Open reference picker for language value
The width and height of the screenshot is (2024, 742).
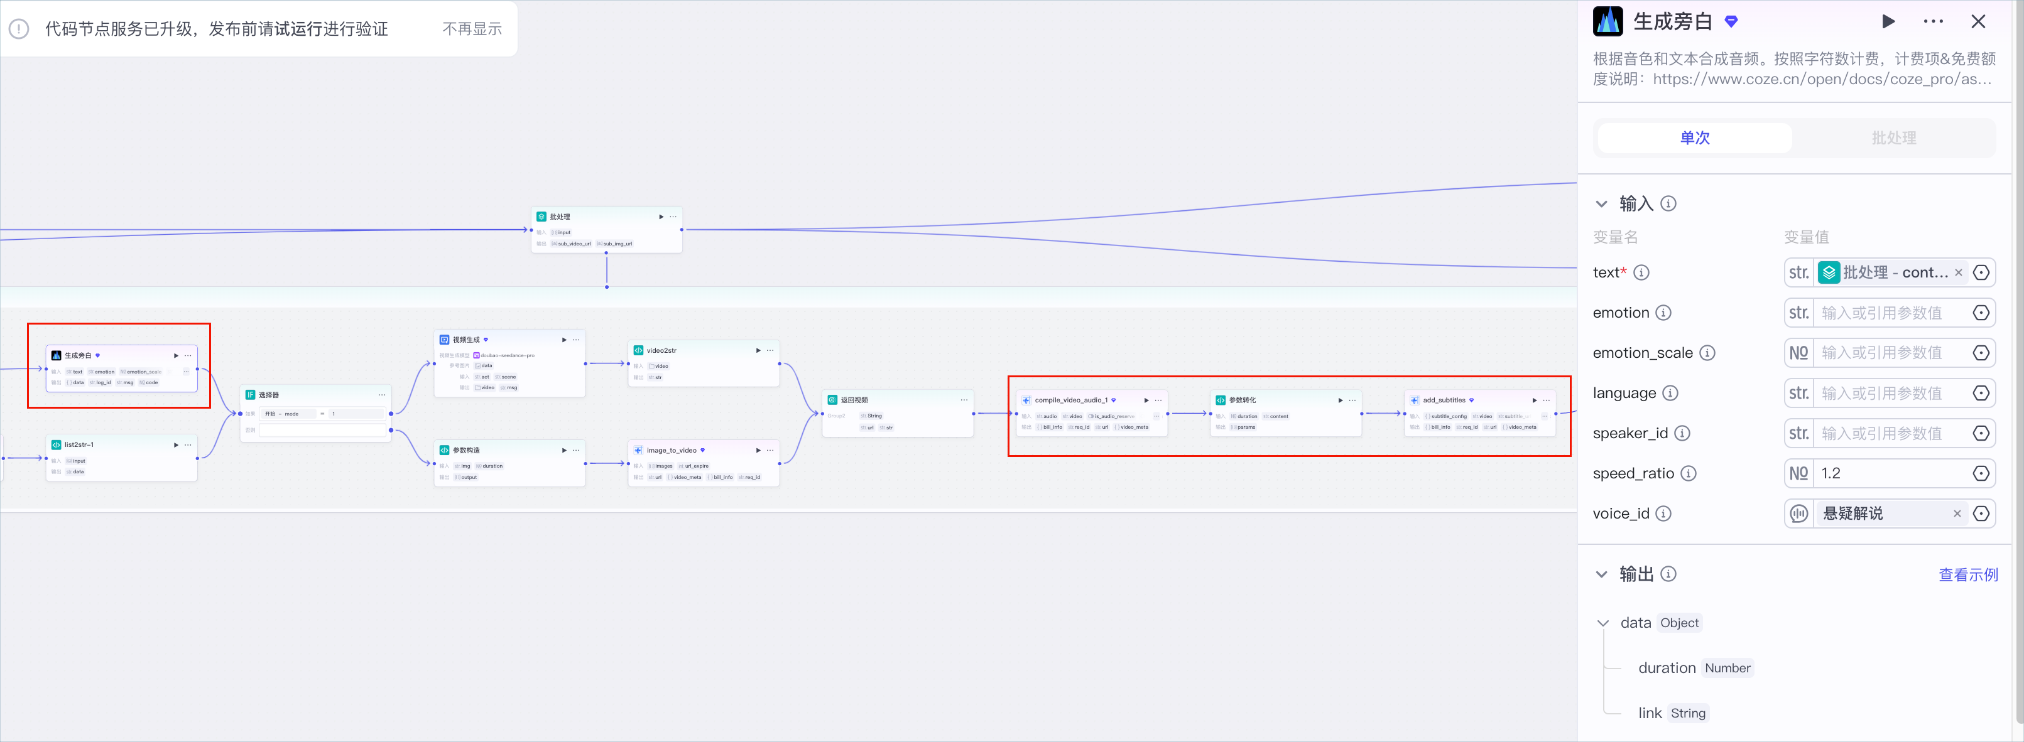pos(1981,392)
